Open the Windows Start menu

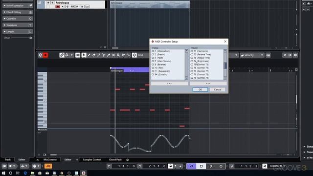tap(3, 173)
